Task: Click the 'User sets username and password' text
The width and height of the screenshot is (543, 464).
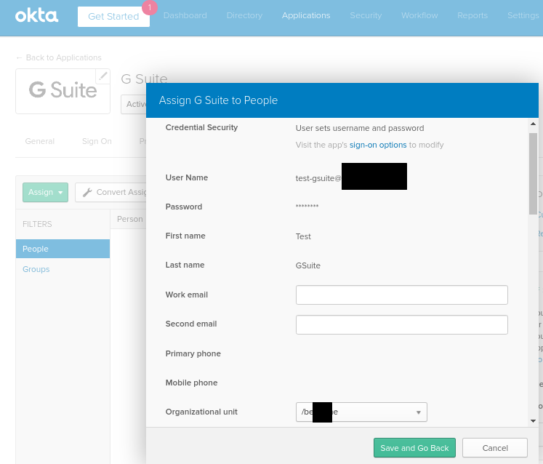Action: pyautogui.click(x=360, y=128)
